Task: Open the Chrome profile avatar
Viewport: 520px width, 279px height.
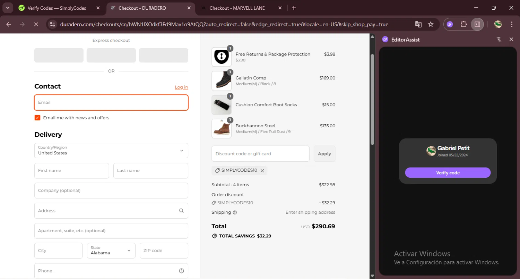Action: [x=498, y=24]
